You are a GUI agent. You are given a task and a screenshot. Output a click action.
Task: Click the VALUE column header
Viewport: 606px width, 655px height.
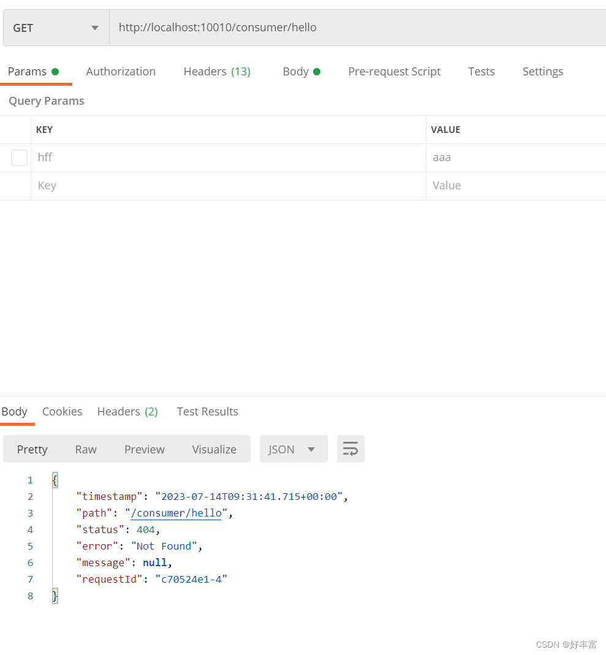445,130
